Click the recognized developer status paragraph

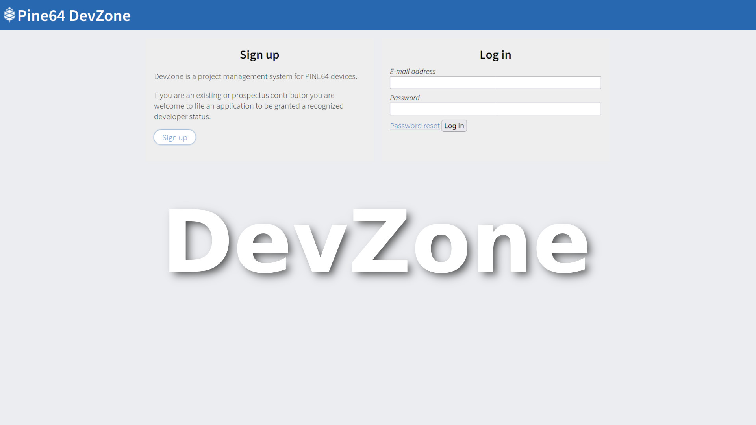(248, 106)
